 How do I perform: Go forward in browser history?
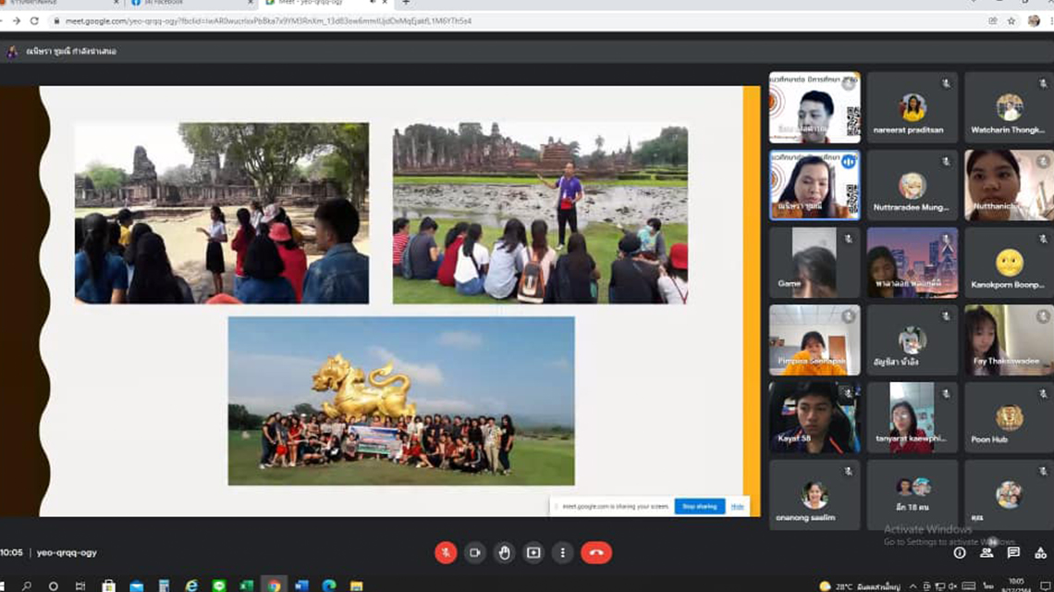[x=16, y=21]
